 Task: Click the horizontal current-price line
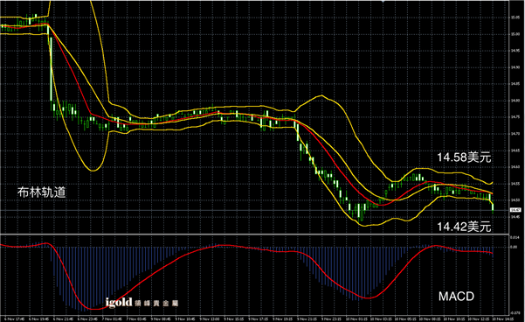pos(254,210)
